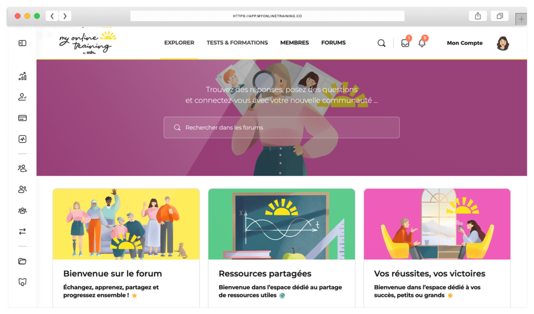Focus the Rechercher dans les forums field
Screen dimensions: 534x314
[x=282, y=127]
